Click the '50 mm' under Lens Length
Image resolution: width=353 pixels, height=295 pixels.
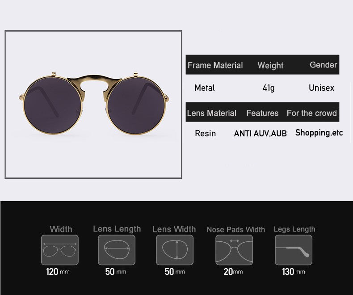coord(116,272)
